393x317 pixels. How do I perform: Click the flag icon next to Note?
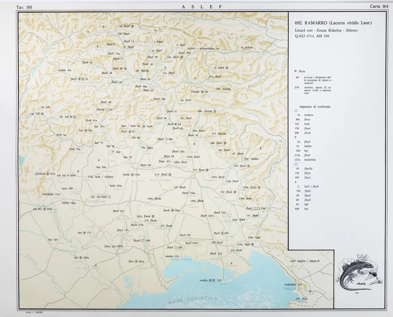[296, 71]
